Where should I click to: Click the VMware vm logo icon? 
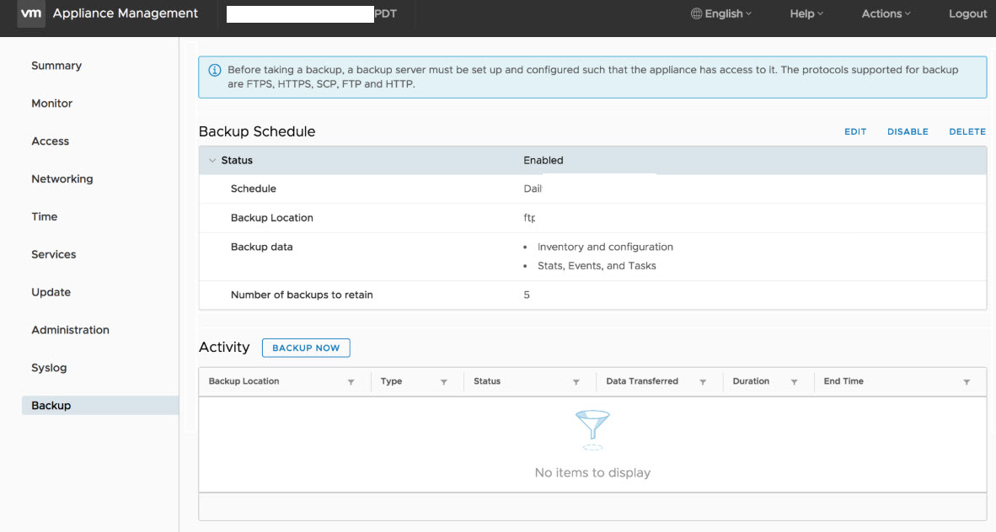[31, 13]
